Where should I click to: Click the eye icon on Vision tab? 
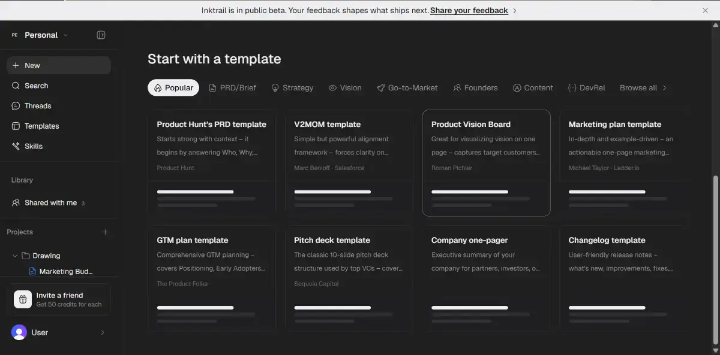[332, 88]
